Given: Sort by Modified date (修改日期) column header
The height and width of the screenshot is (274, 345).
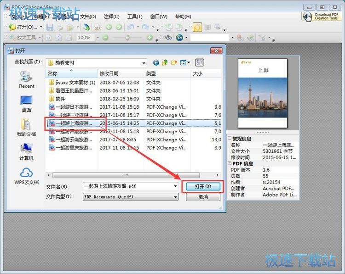Looking at the screenshot, I should coord(121,73).
